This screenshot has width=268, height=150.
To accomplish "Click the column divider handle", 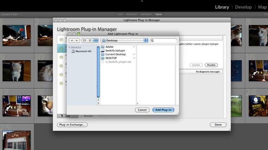I will point(137,103).
